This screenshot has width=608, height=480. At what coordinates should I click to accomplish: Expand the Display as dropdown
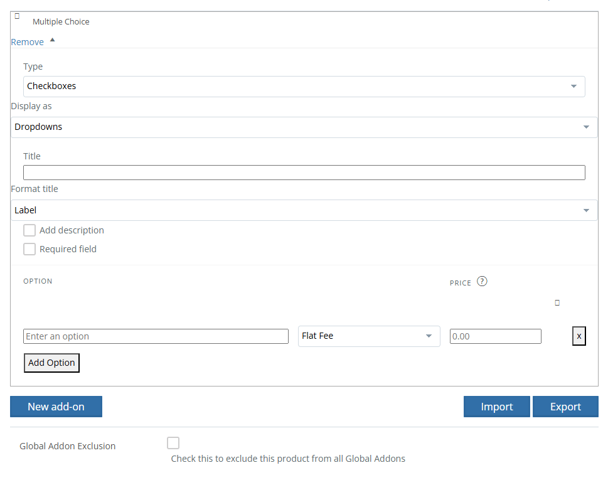point(304,127)
